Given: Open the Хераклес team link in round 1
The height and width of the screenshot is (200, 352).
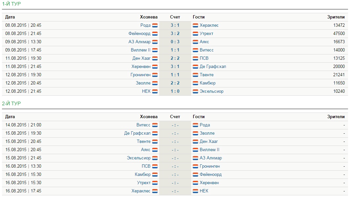Looking at the screenshot, I should coord(209,25).
